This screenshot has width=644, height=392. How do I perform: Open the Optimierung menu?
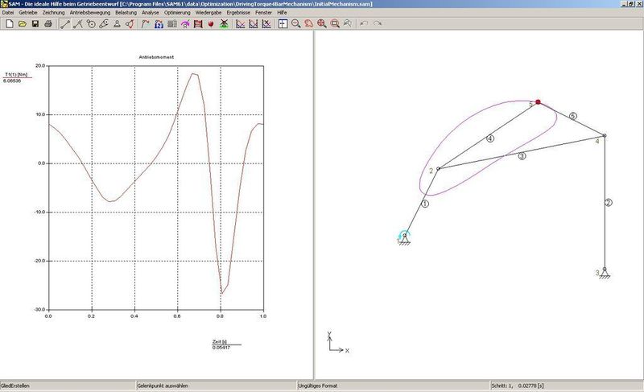pos(177,13)
